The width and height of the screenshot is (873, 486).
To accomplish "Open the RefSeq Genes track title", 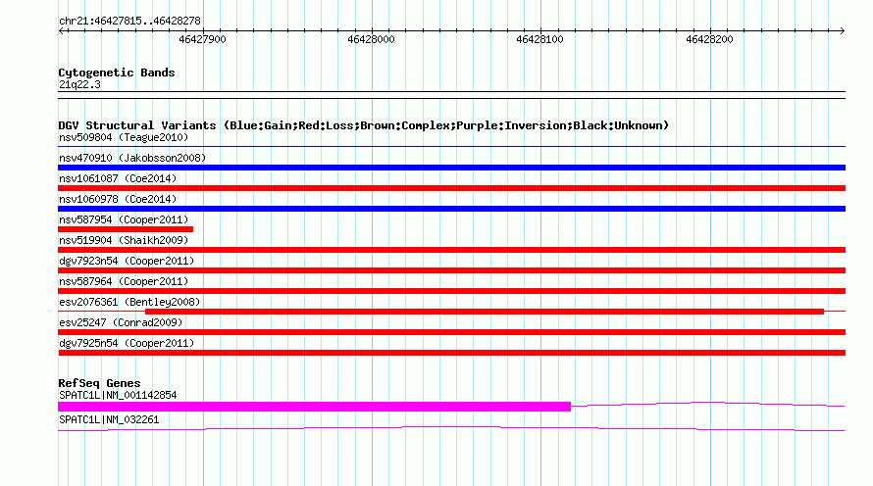I will 99,383.
